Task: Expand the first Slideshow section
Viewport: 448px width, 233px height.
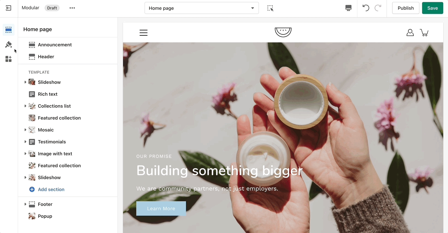Action: pyautogui.click(x=25, y=82)
